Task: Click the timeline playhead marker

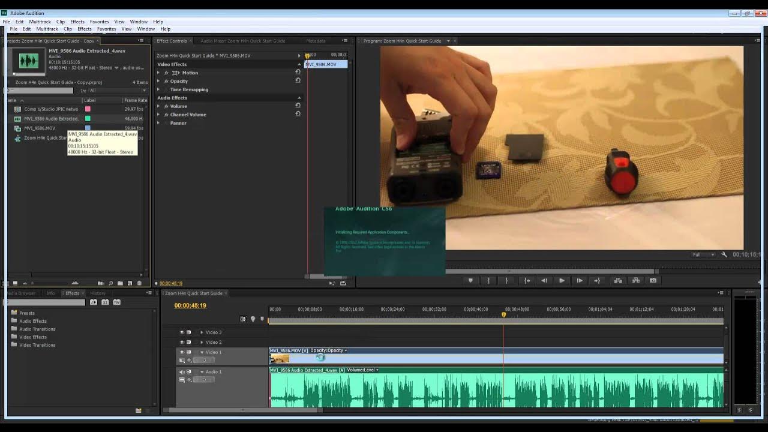Action: coord(503,314)
